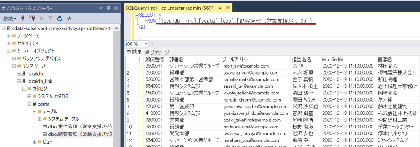This screenshot has height=147, width=420.
Task: Expand the セキュリティ folder
Action: (9, 43)
